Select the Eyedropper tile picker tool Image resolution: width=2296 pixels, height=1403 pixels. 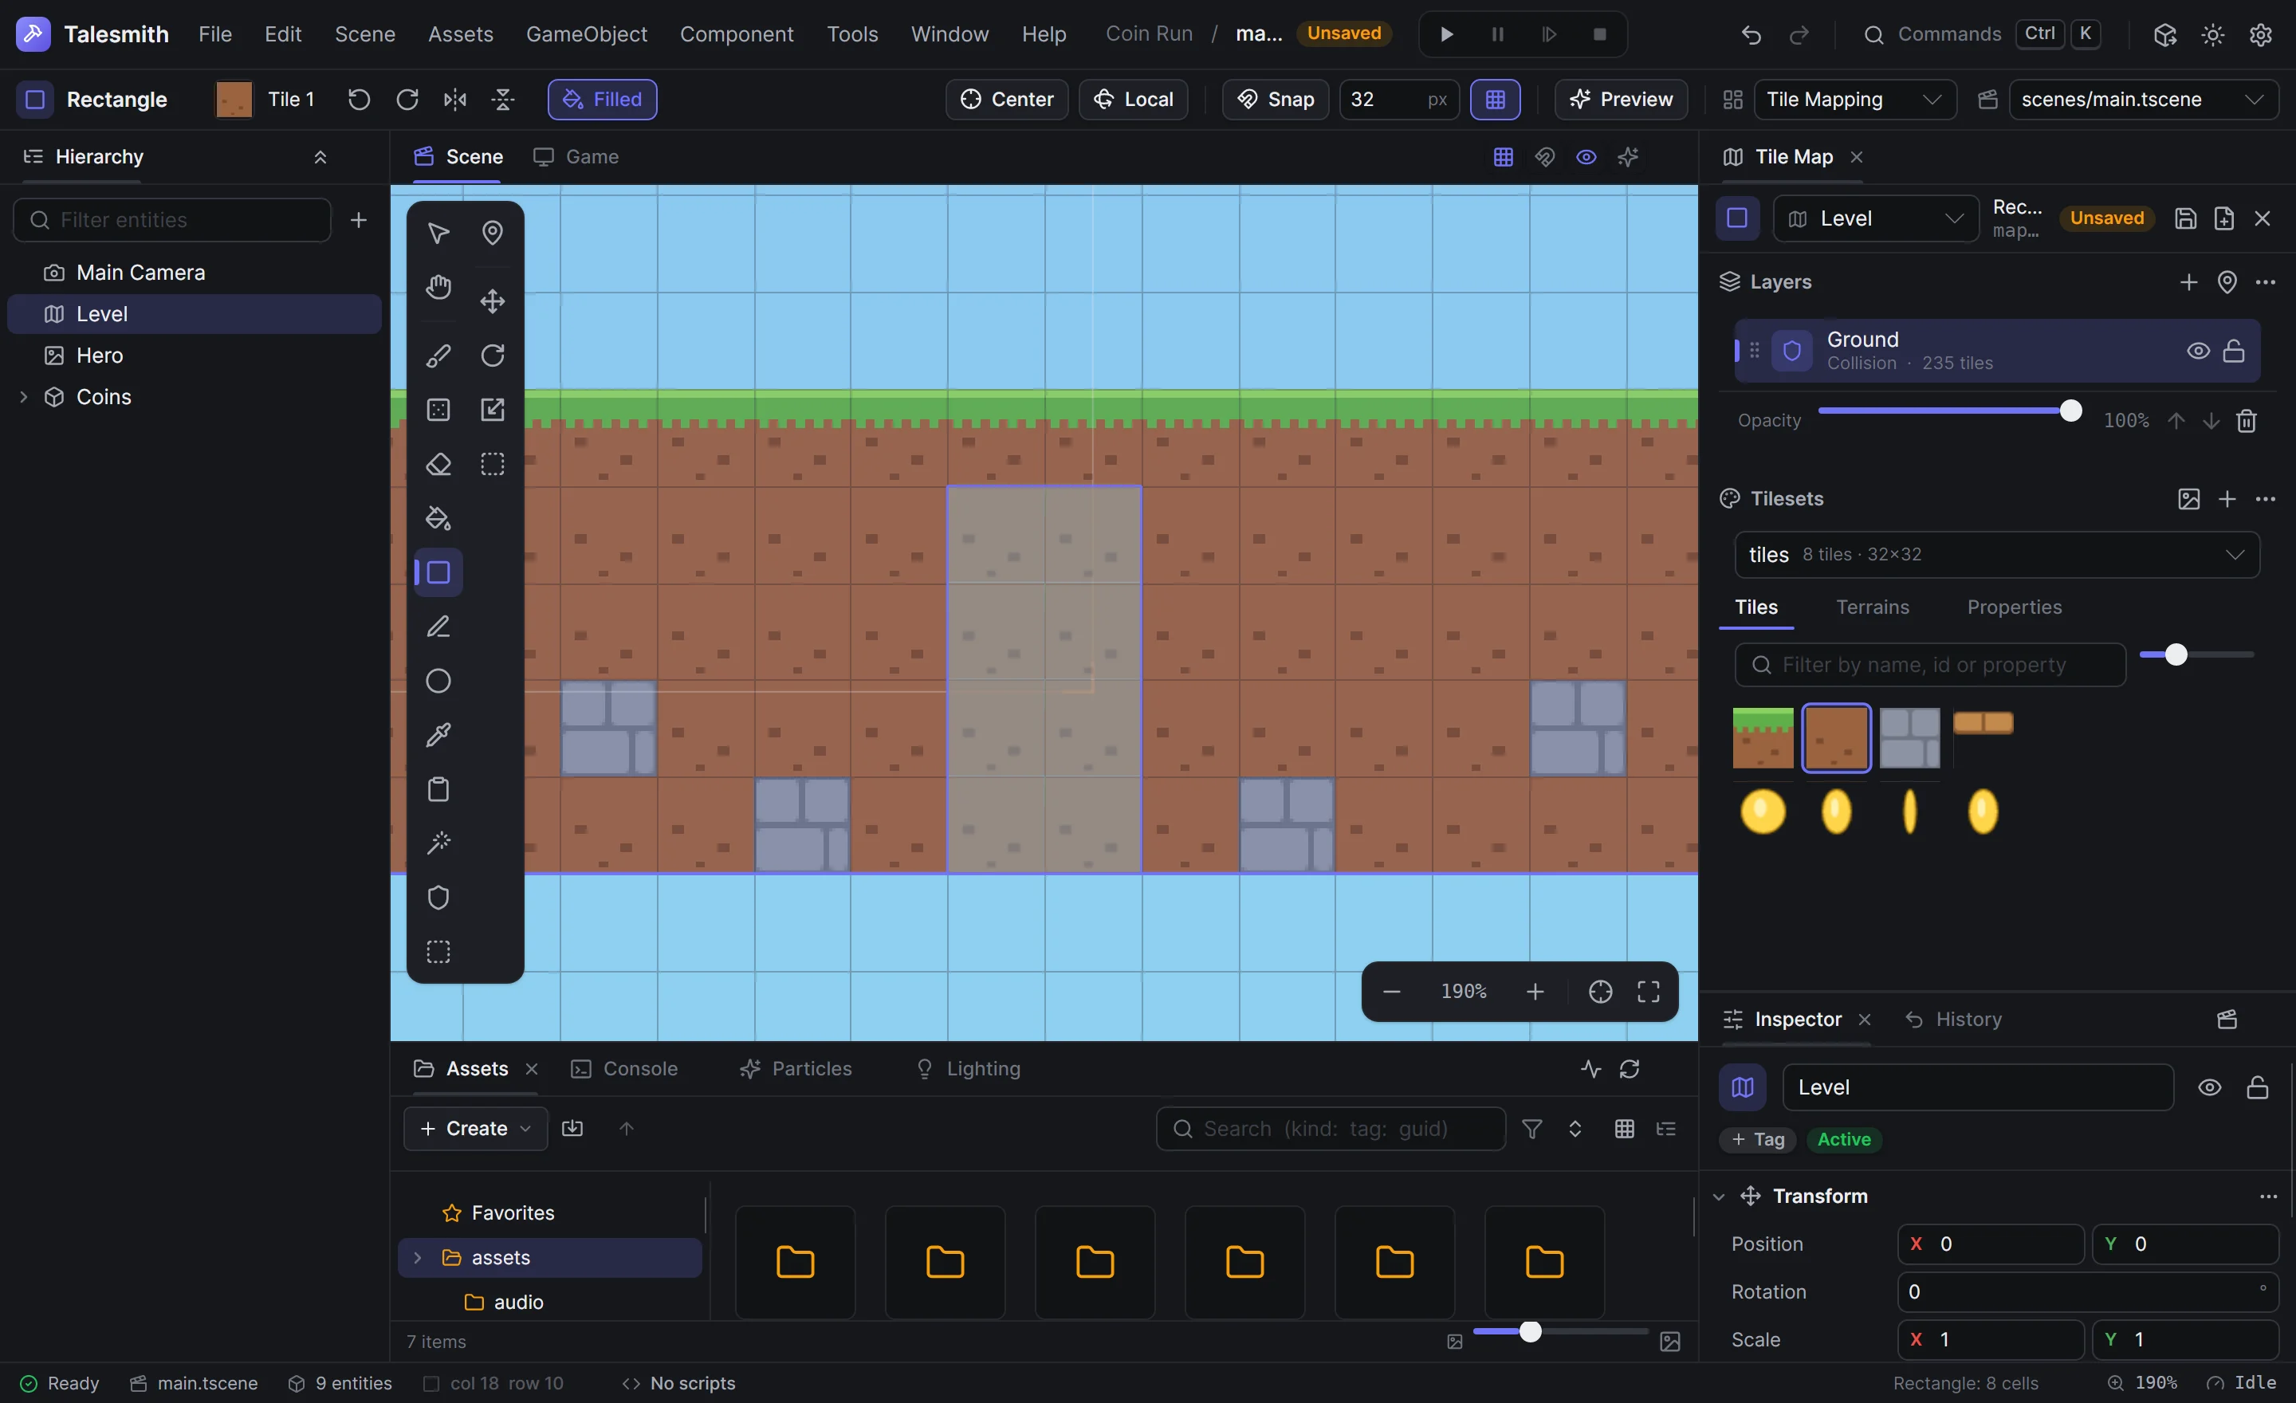(x=438, y=735)
